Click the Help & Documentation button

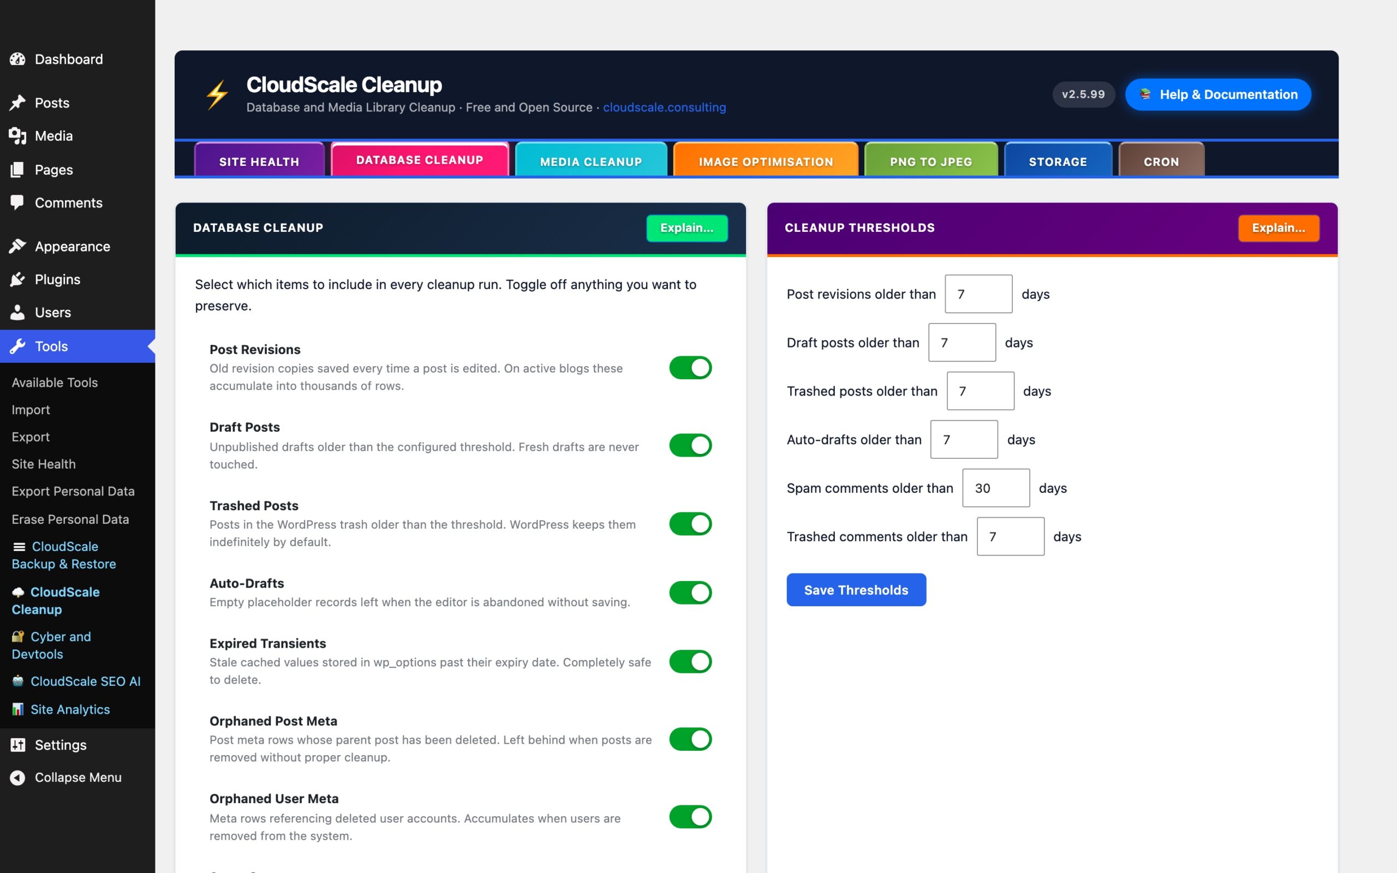(x=1218, y=94)
